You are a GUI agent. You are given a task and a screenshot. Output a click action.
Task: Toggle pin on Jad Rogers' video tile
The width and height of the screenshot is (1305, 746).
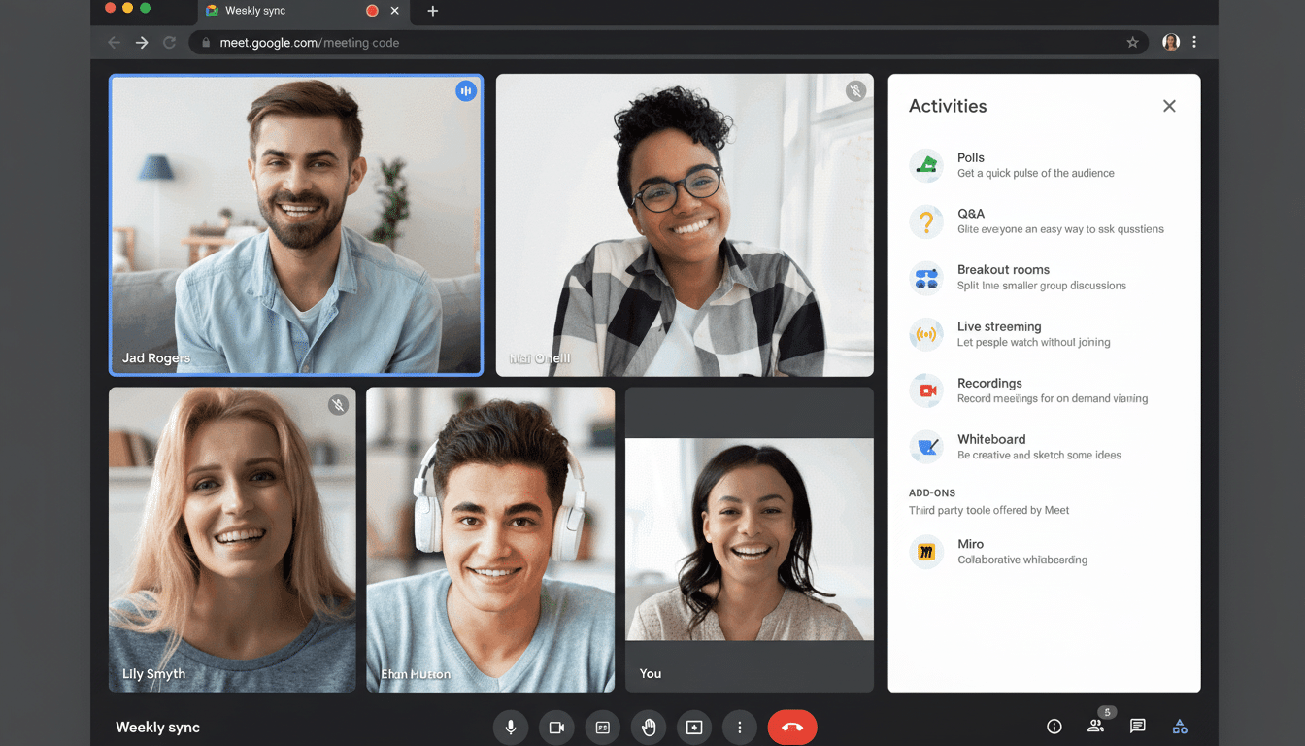point(466,90)
